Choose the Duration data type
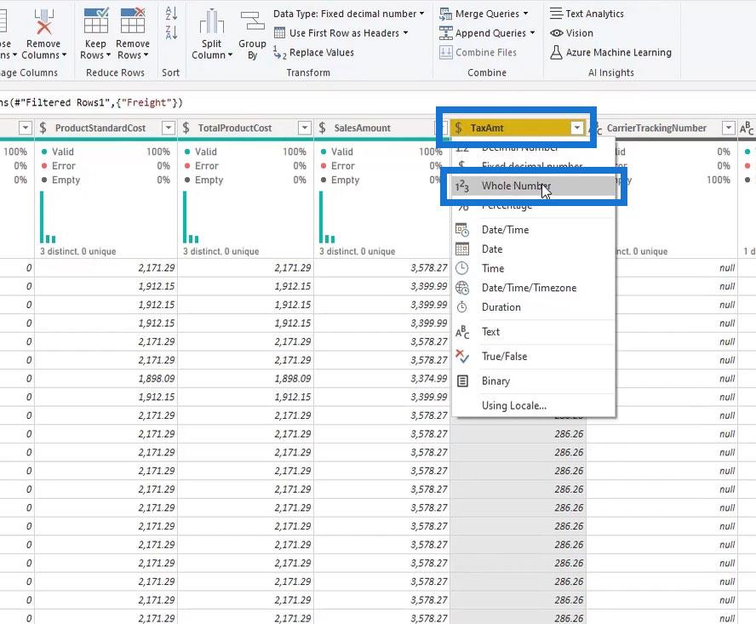Viewport: 756px width, 624px height. click(534, 306)
